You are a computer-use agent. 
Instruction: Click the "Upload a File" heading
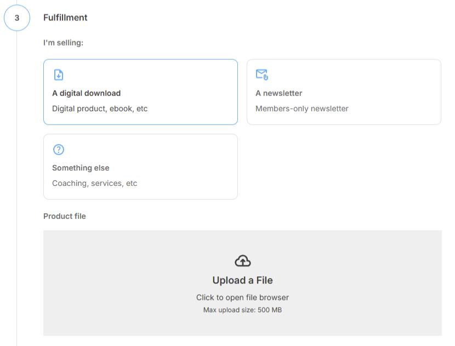tap(242, 280)
